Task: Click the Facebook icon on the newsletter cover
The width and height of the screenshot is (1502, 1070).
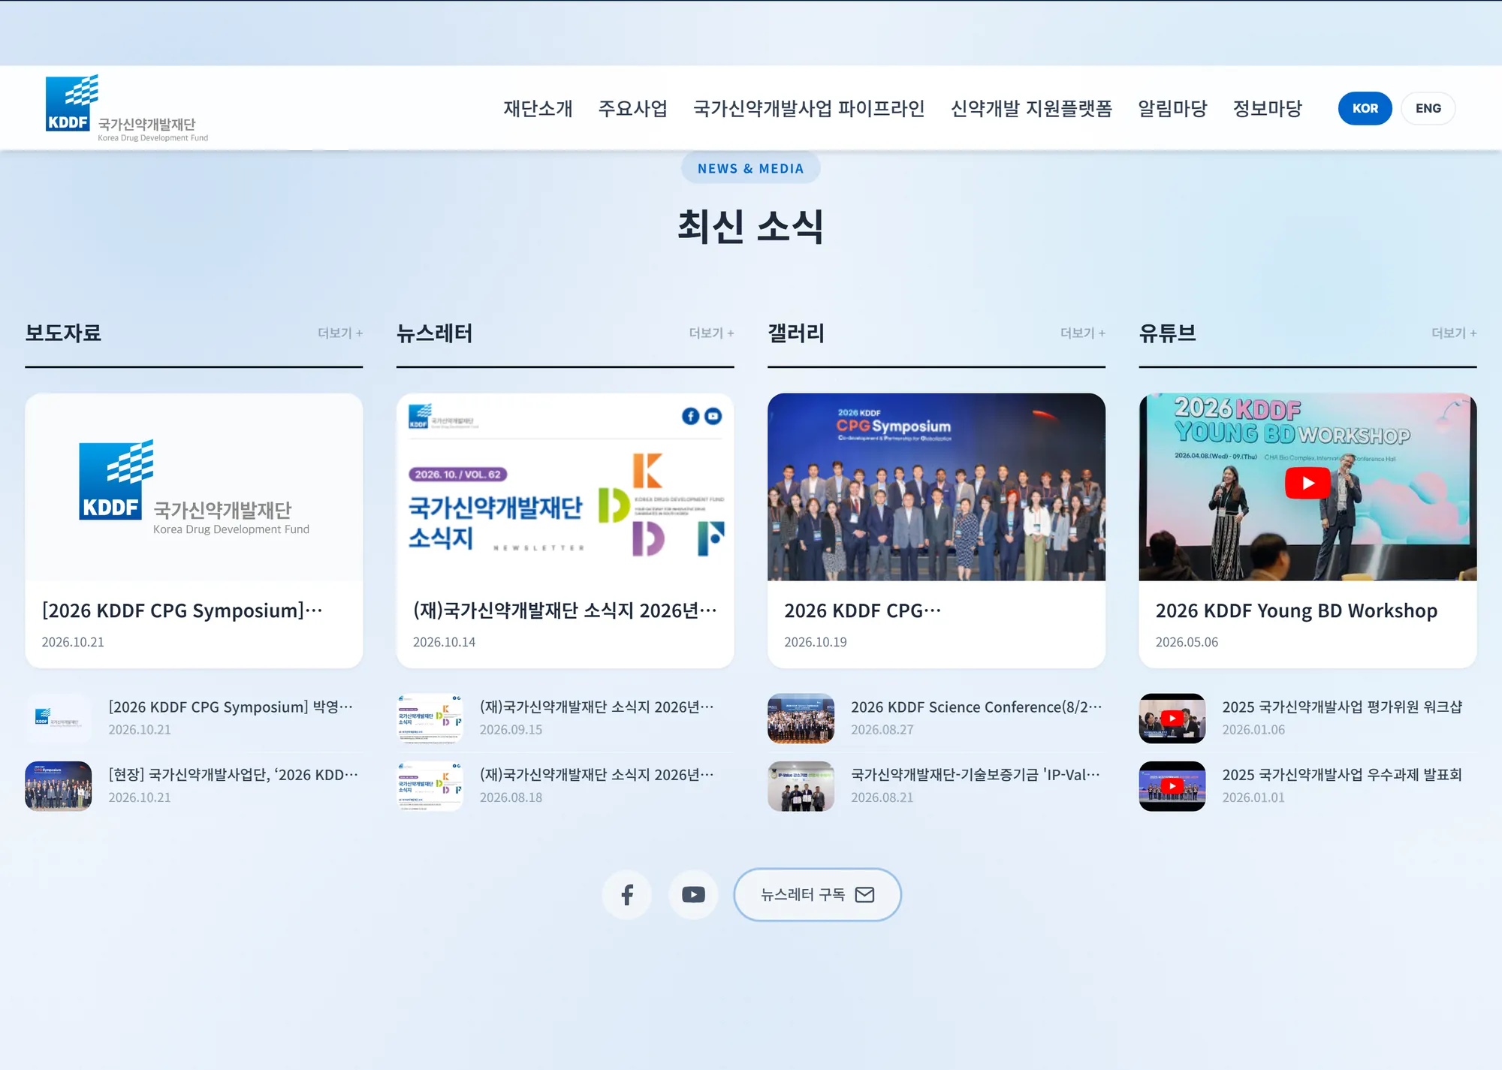Action: click(690, 416)
